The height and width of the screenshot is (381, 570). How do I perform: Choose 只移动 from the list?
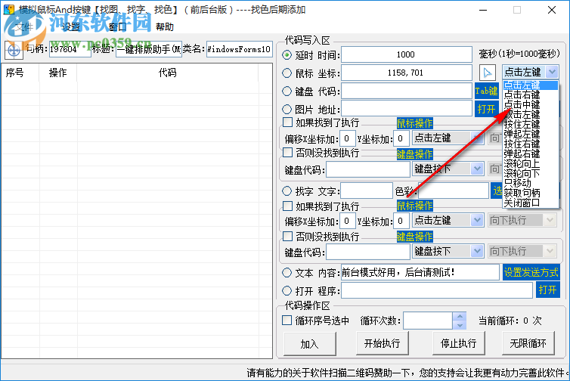coord(531,183)
